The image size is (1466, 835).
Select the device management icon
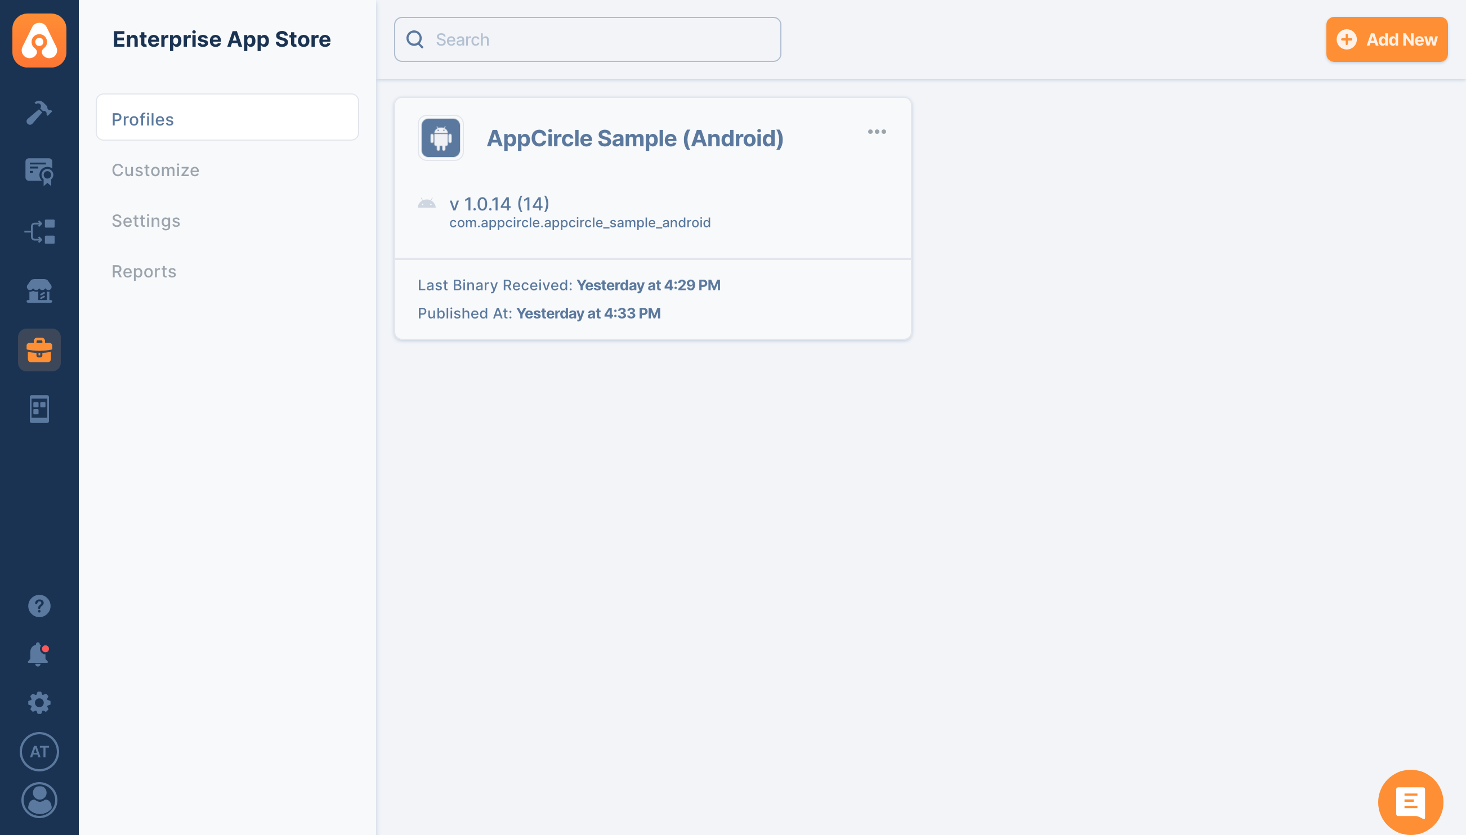pos(39,408)
